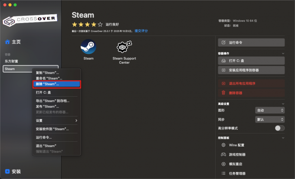Collapse the 高级设置 section chevron
Screen dimensions: 295x179
[283, 104]
